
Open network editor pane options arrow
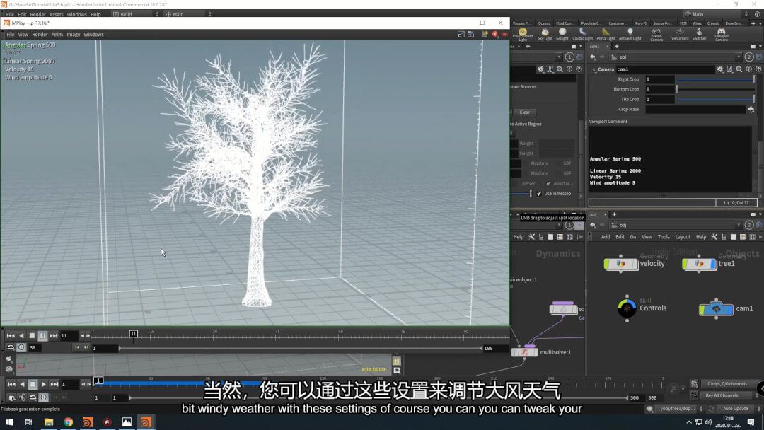[760, 214]
